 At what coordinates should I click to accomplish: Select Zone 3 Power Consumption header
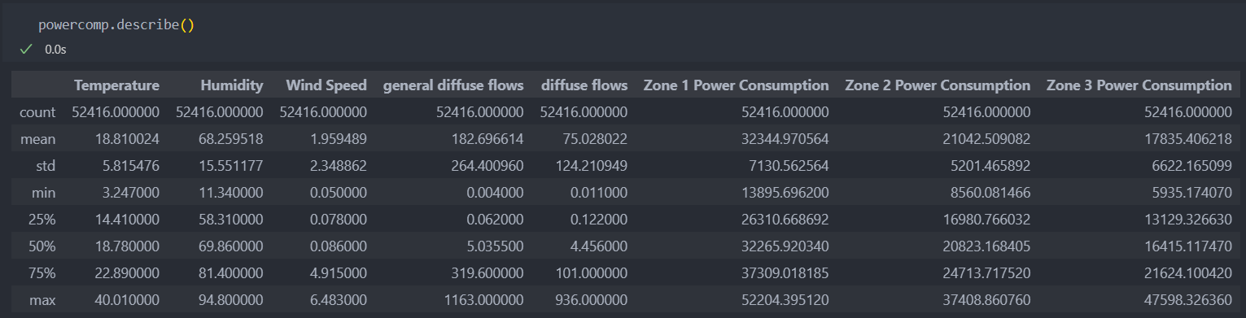tap(1139, 85)
